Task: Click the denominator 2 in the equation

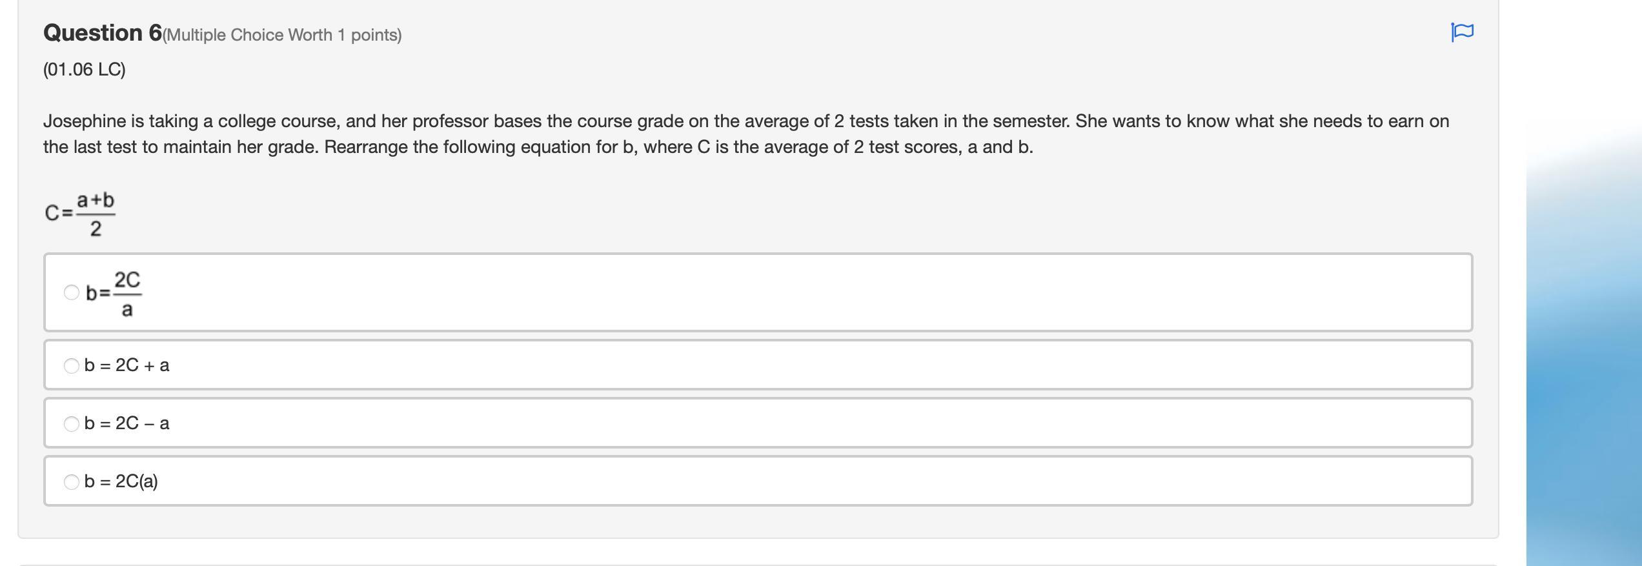Action: [96, 228]
